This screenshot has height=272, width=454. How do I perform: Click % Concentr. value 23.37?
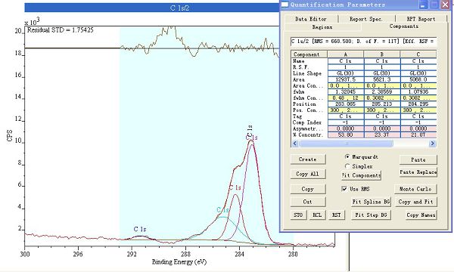(382, 134)
